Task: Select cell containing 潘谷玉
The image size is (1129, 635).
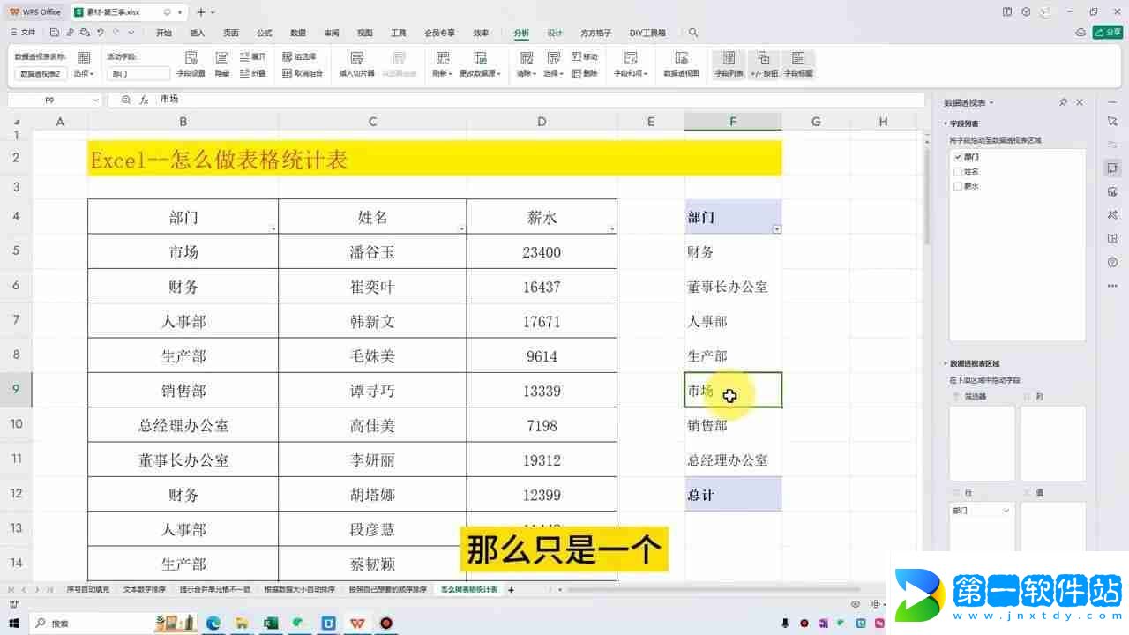Action: click(x=372, y=252)
